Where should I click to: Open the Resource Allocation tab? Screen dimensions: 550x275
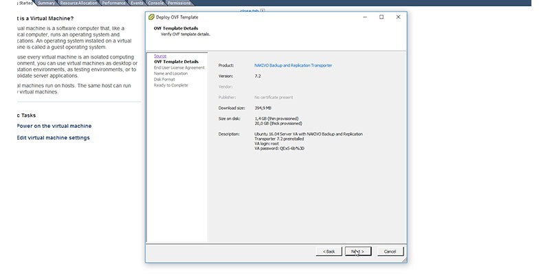78,3
